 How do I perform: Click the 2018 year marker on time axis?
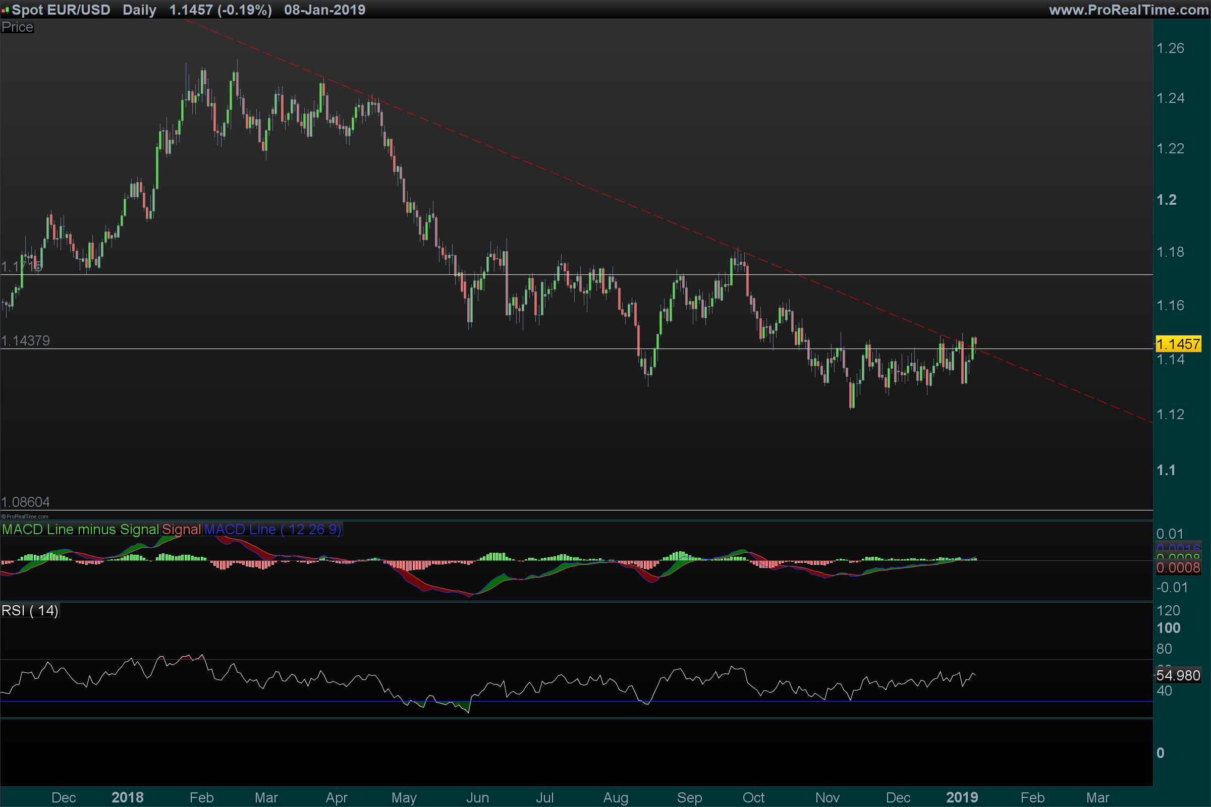click(128, 797)
